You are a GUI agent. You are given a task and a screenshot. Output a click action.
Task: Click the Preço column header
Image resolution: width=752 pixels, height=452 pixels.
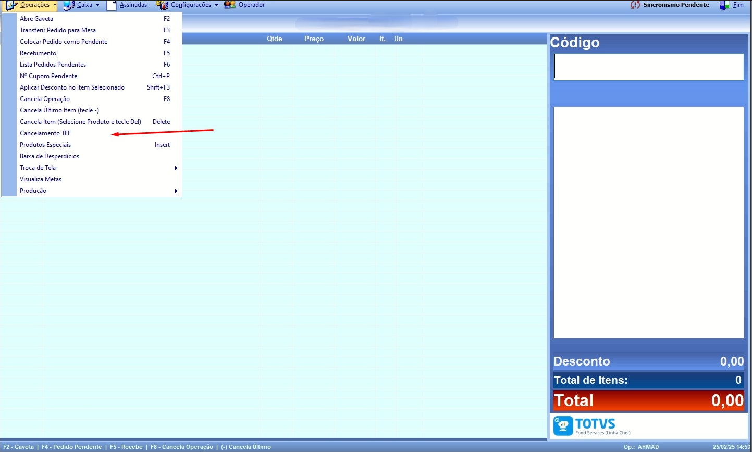[314, 39]
